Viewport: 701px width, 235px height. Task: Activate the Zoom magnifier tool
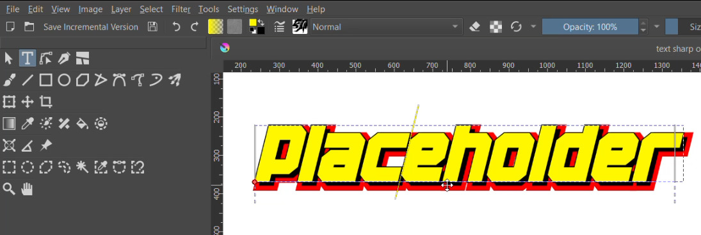[9, 189]
